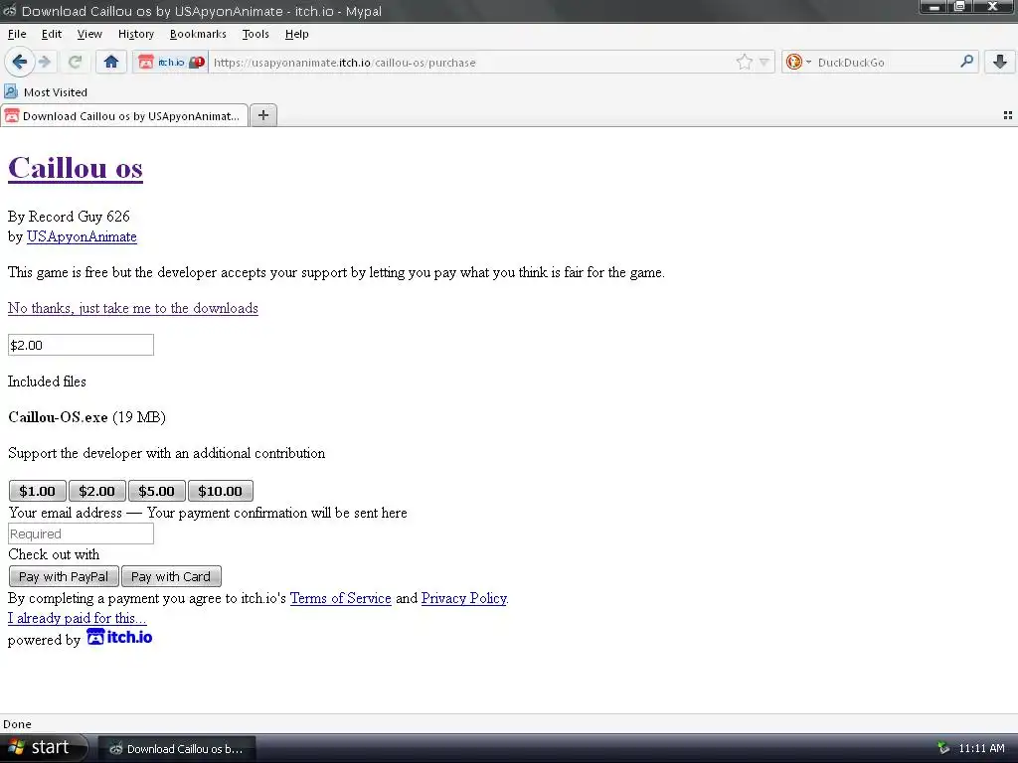Open the Privacy Policy link

point(463,598)
